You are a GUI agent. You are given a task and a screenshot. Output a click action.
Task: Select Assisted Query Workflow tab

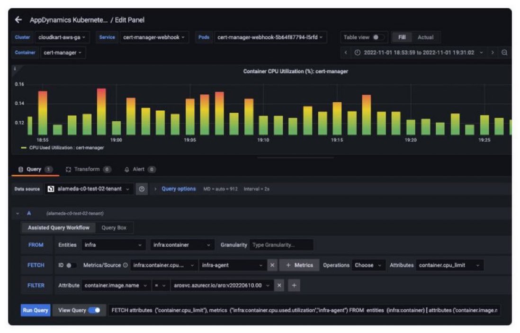pyautogui.click(x=58, y=228)
